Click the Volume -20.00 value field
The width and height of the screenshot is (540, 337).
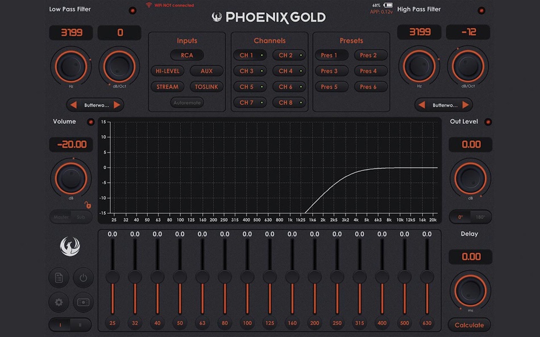[71, 145]
